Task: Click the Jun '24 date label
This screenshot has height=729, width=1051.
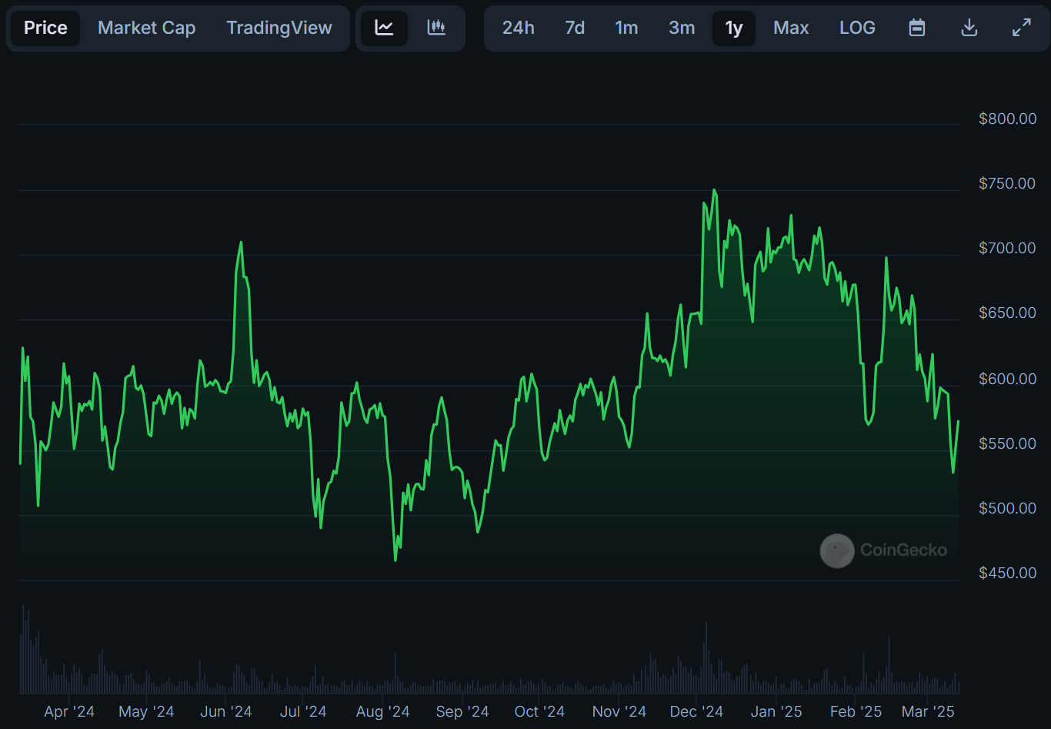Action: (x=226, y=711)
